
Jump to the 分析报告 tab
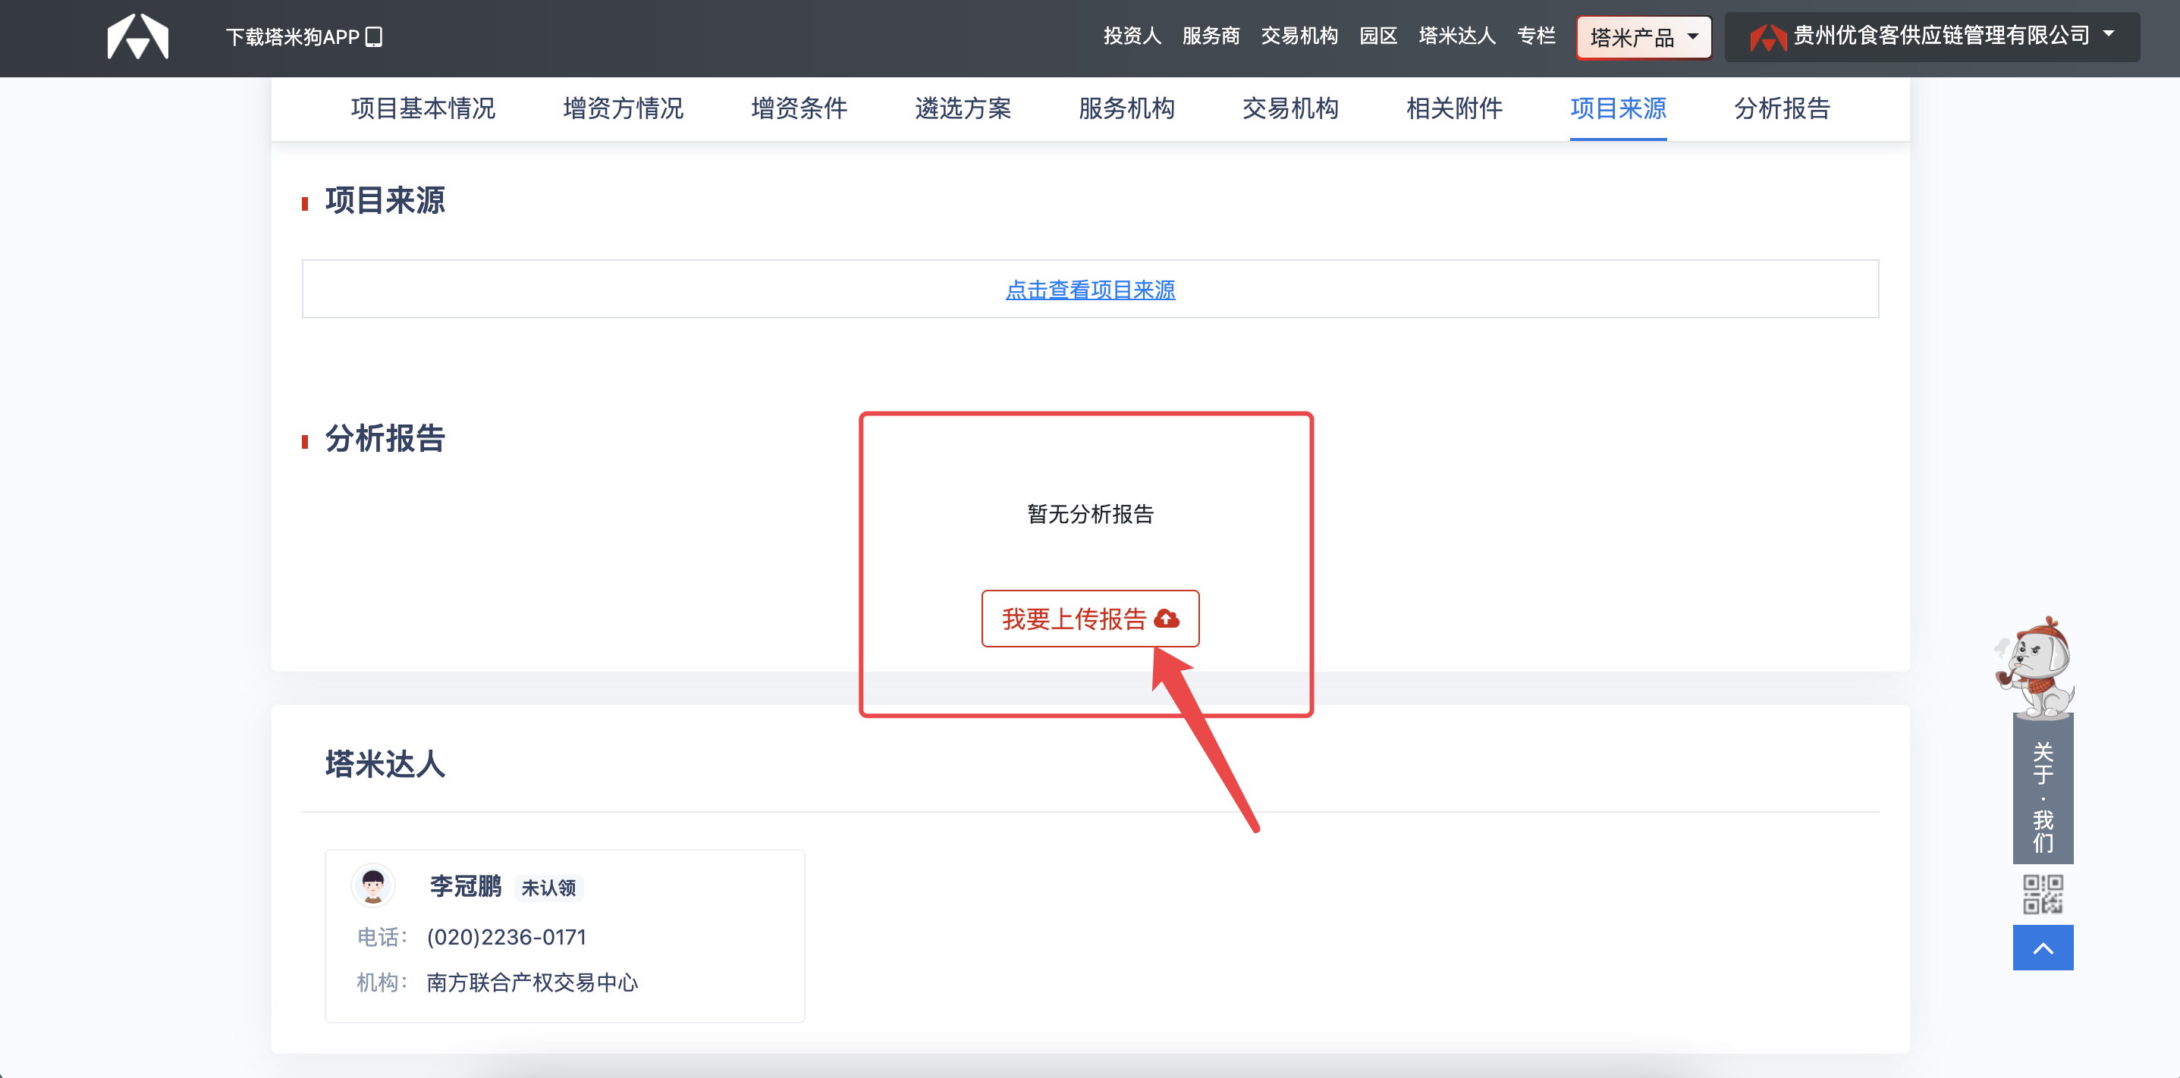pyautogui.click(x=1783, y=108)
